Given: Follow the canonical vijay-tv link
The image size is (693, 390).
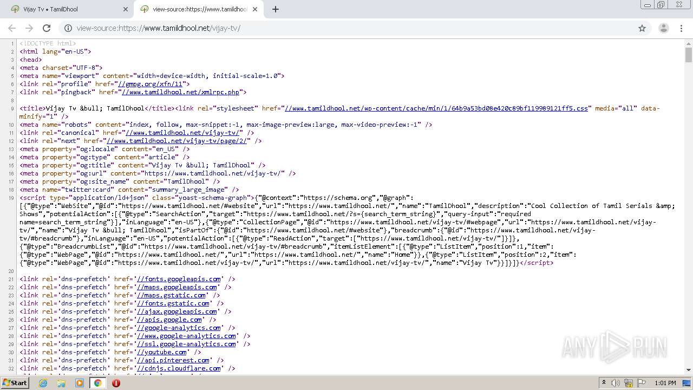Looking at the screenshot, I should (x=182, y=133).
